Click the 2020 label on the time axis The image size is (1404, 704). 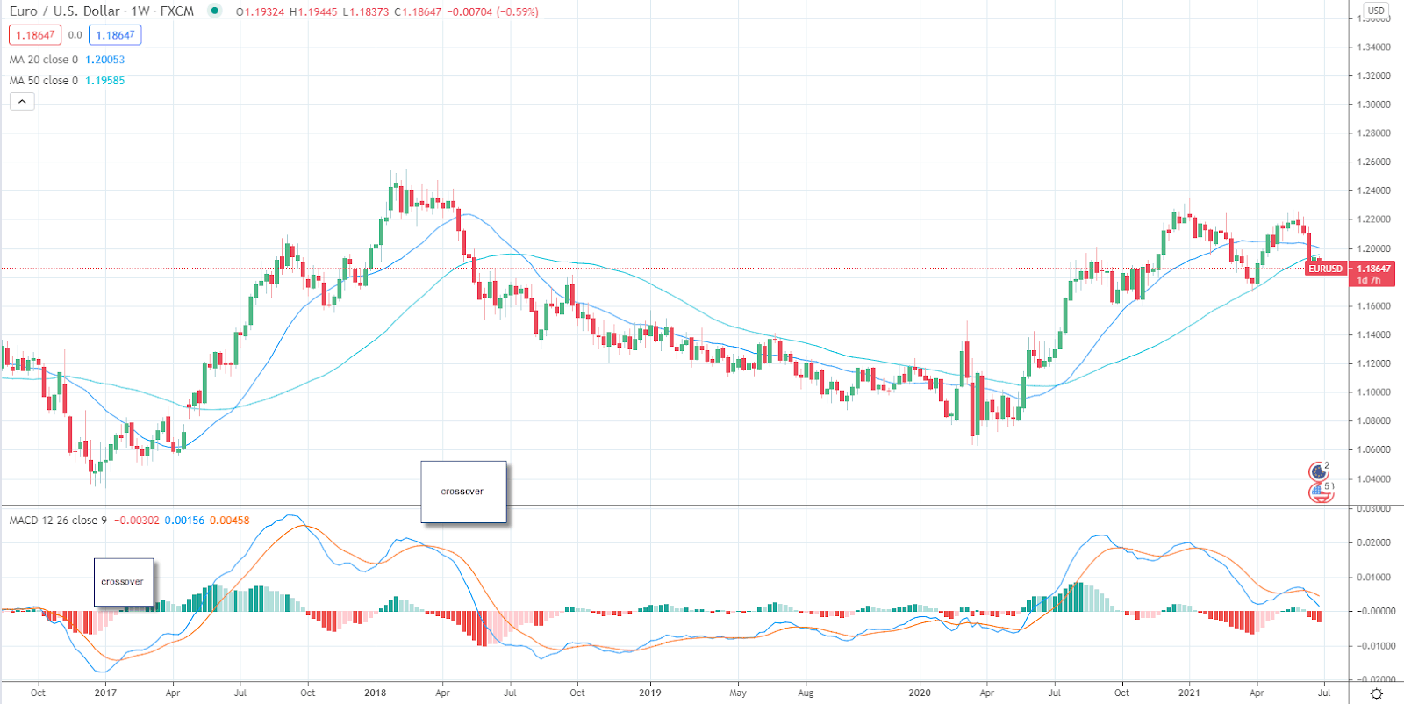pos(920,693)
